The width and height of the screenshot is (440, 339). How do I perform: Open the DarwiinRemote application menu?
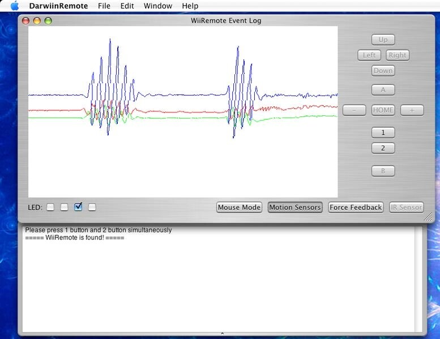point(58,6)
